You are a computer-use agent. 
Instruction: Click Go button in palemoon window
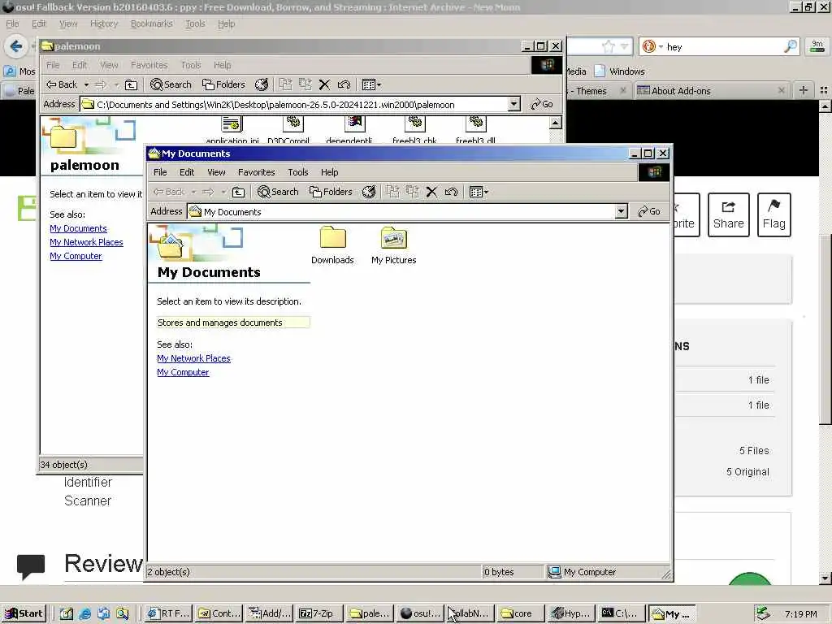542,104
